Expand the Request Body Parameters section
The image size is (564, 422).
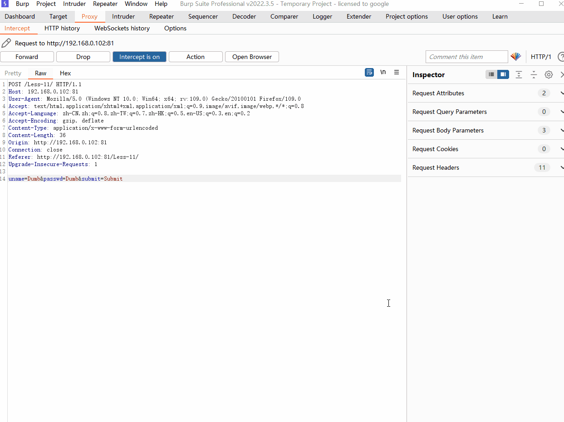pyautogui.click(x=486, y=130)
